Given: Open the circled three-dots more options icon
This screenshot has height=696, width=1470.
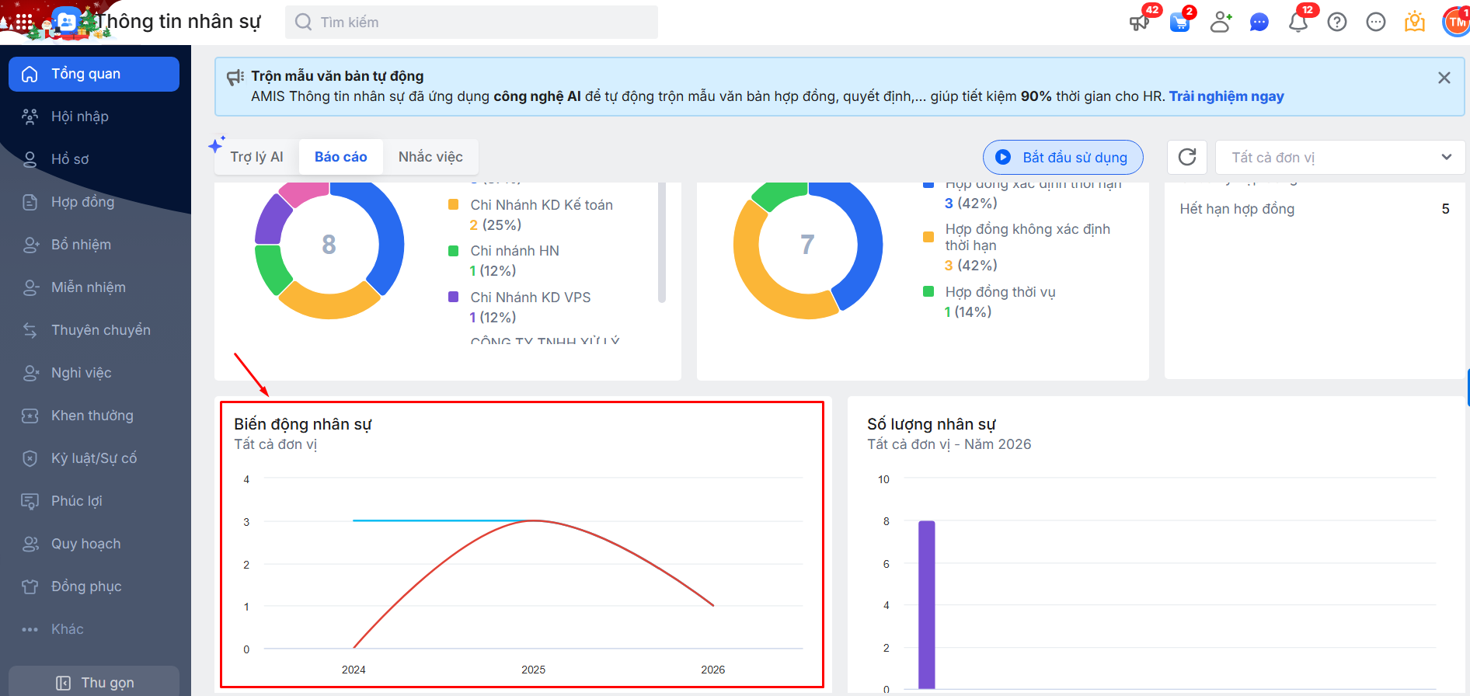Looking at the screenshot, I should [1375, 22].
